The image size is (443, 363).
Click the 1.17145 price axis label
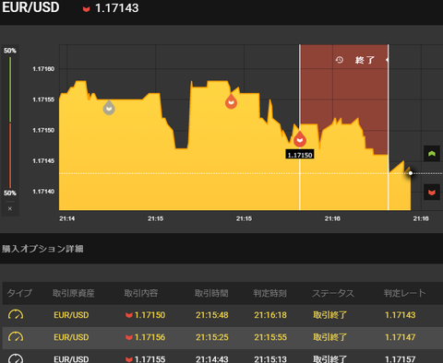43,161
